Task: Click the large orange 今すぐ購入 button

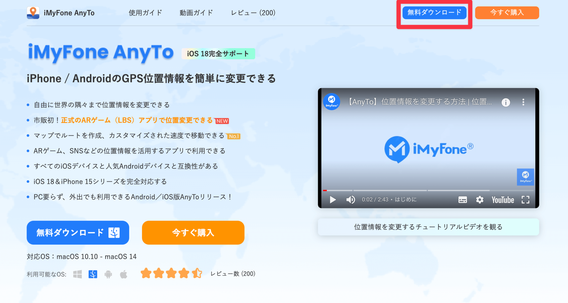Action: (x=193, y=233)
